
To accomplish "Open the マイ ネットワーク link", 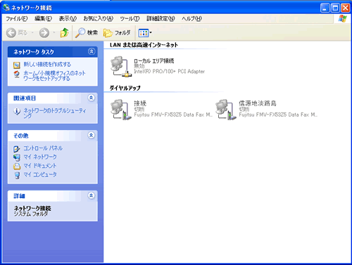I will tap(40, 157).
